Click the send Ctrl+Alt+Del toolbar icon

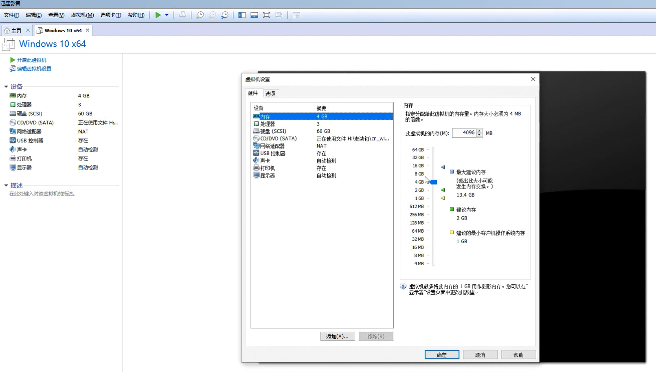coord(182,15)
